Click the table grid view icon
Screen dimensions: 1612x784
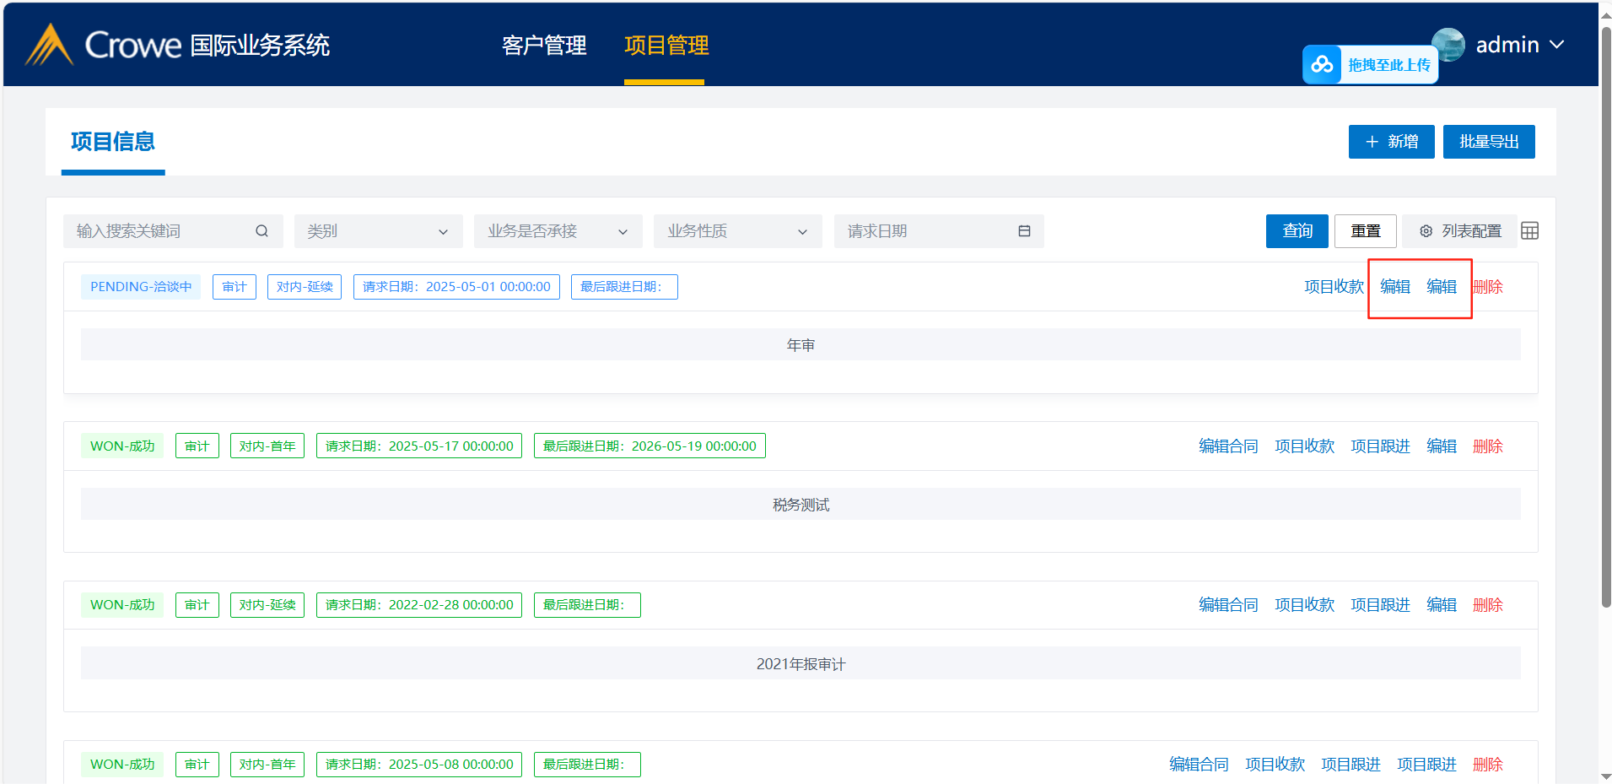pos(1529,231)
